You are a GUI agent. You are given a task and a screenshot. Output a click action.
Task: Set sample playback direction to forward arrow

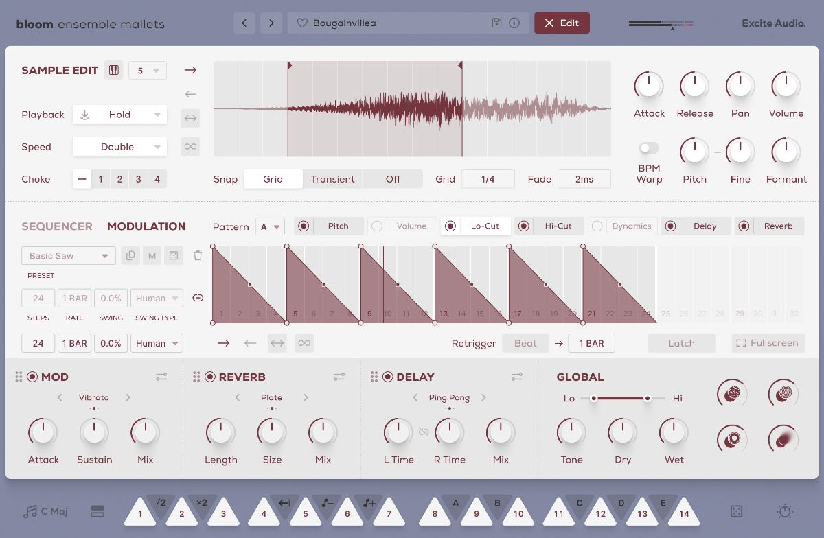(190, 70)
